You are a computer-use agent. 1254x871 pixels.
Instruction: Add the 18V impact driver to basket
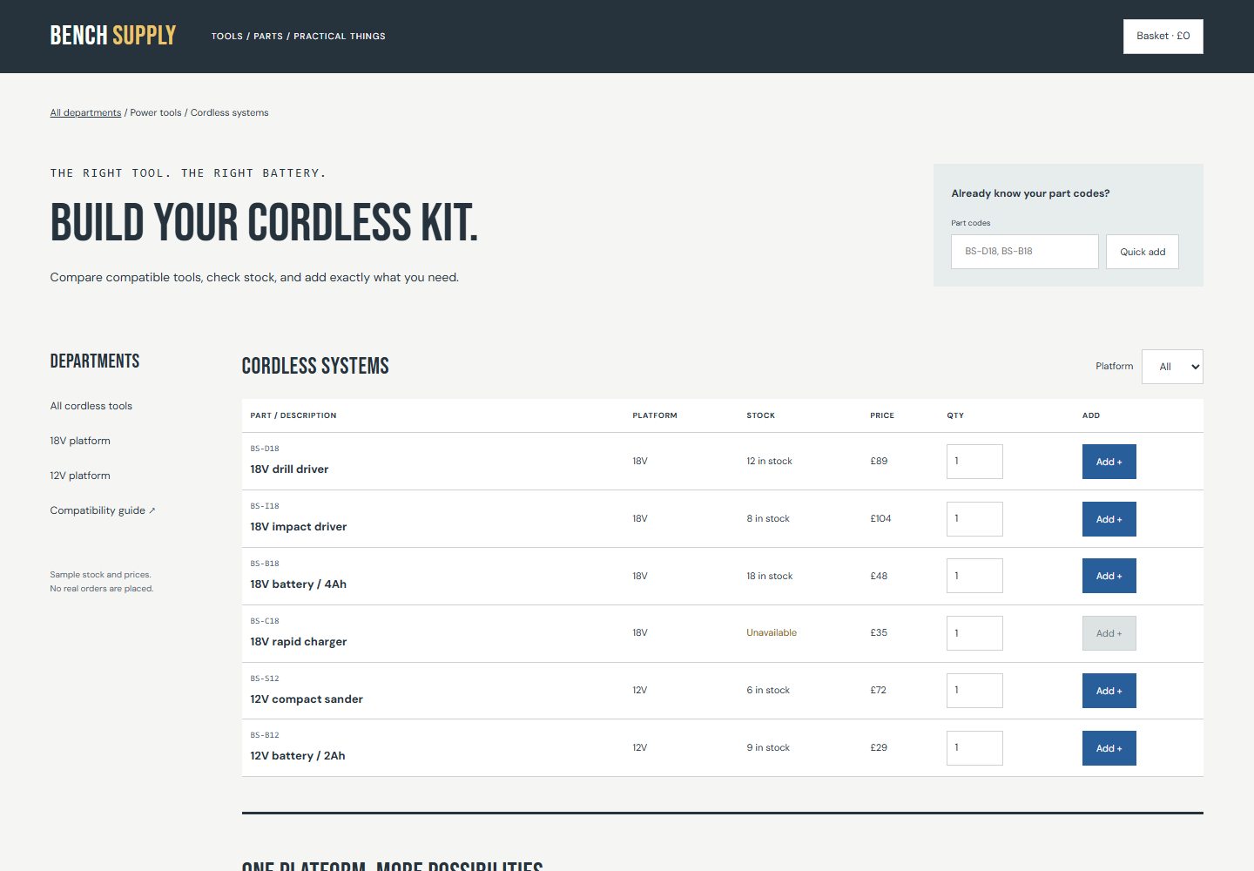pyautogui.click(x=1109, y=519)
